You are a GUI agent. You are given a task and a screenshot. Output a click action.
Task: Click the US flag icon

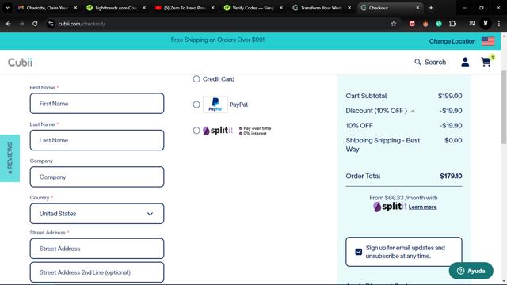point(488,41)
